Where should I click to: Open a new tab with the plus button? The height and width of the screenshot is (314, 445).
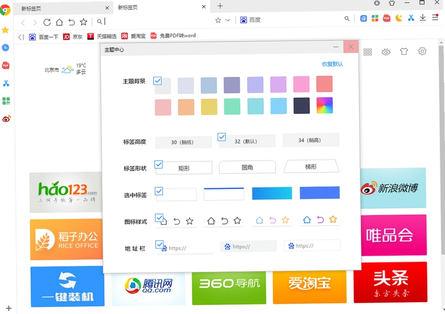pyautogui.click(x=220, y=6)
